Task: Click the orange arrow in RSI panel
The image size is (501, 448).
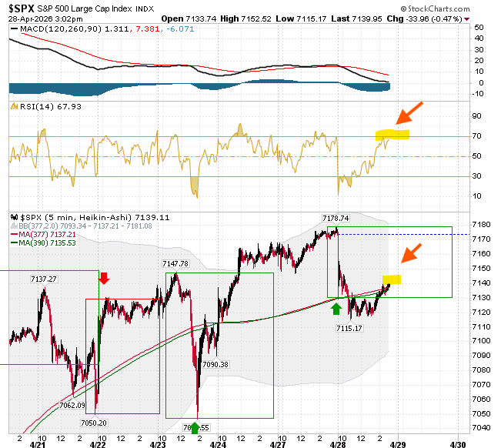Action: click(x=409, y=113)
